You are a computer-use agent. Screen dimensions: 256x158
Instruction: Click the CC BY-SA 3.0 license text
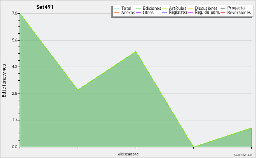tap(243, 155)
